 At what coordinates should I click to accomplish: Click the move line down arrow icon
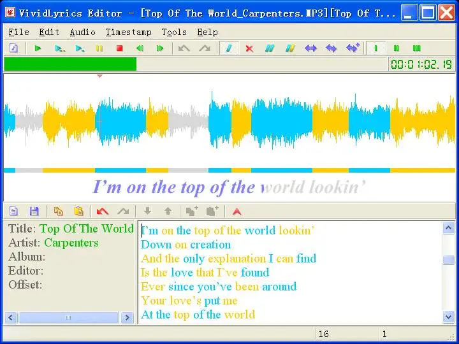click(x=147, y=211)
